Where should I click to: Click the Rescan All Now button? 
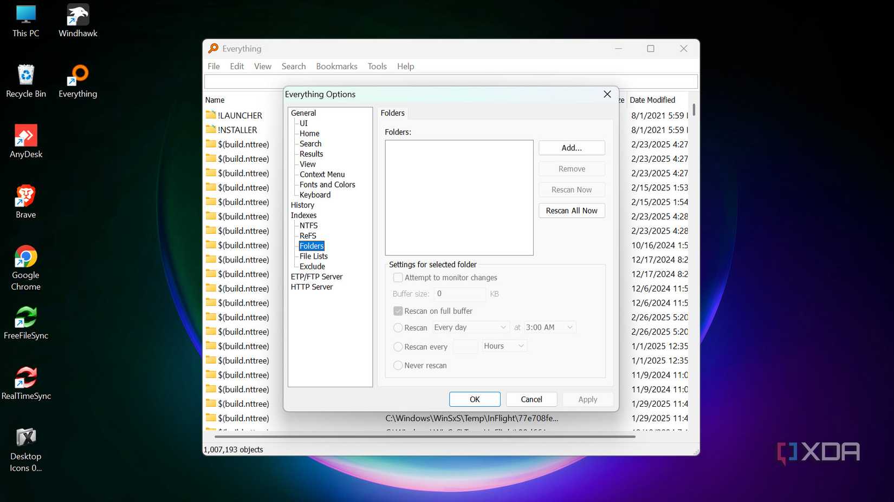[x=571, y=210]
